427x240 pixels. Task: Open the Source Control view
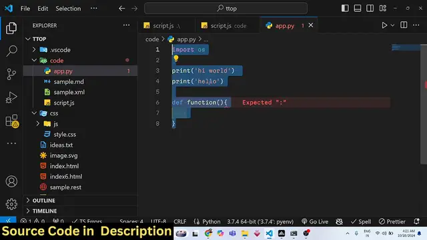[x=11, y=74]
